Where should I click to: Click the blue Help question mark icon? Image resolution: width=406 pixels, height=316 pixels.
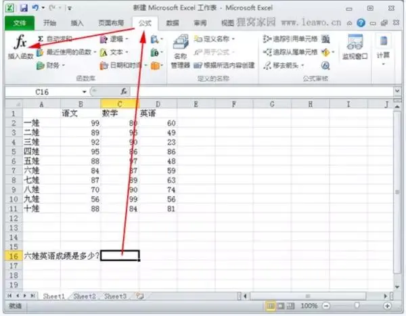point(361,23)
